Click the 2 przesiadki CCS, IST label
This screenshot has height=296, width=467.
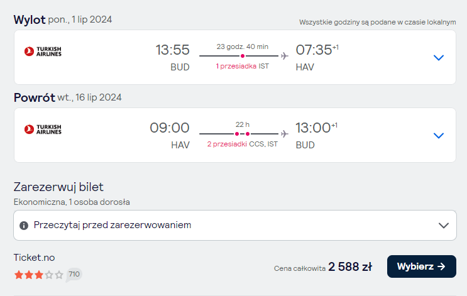(x=243, y=144)
